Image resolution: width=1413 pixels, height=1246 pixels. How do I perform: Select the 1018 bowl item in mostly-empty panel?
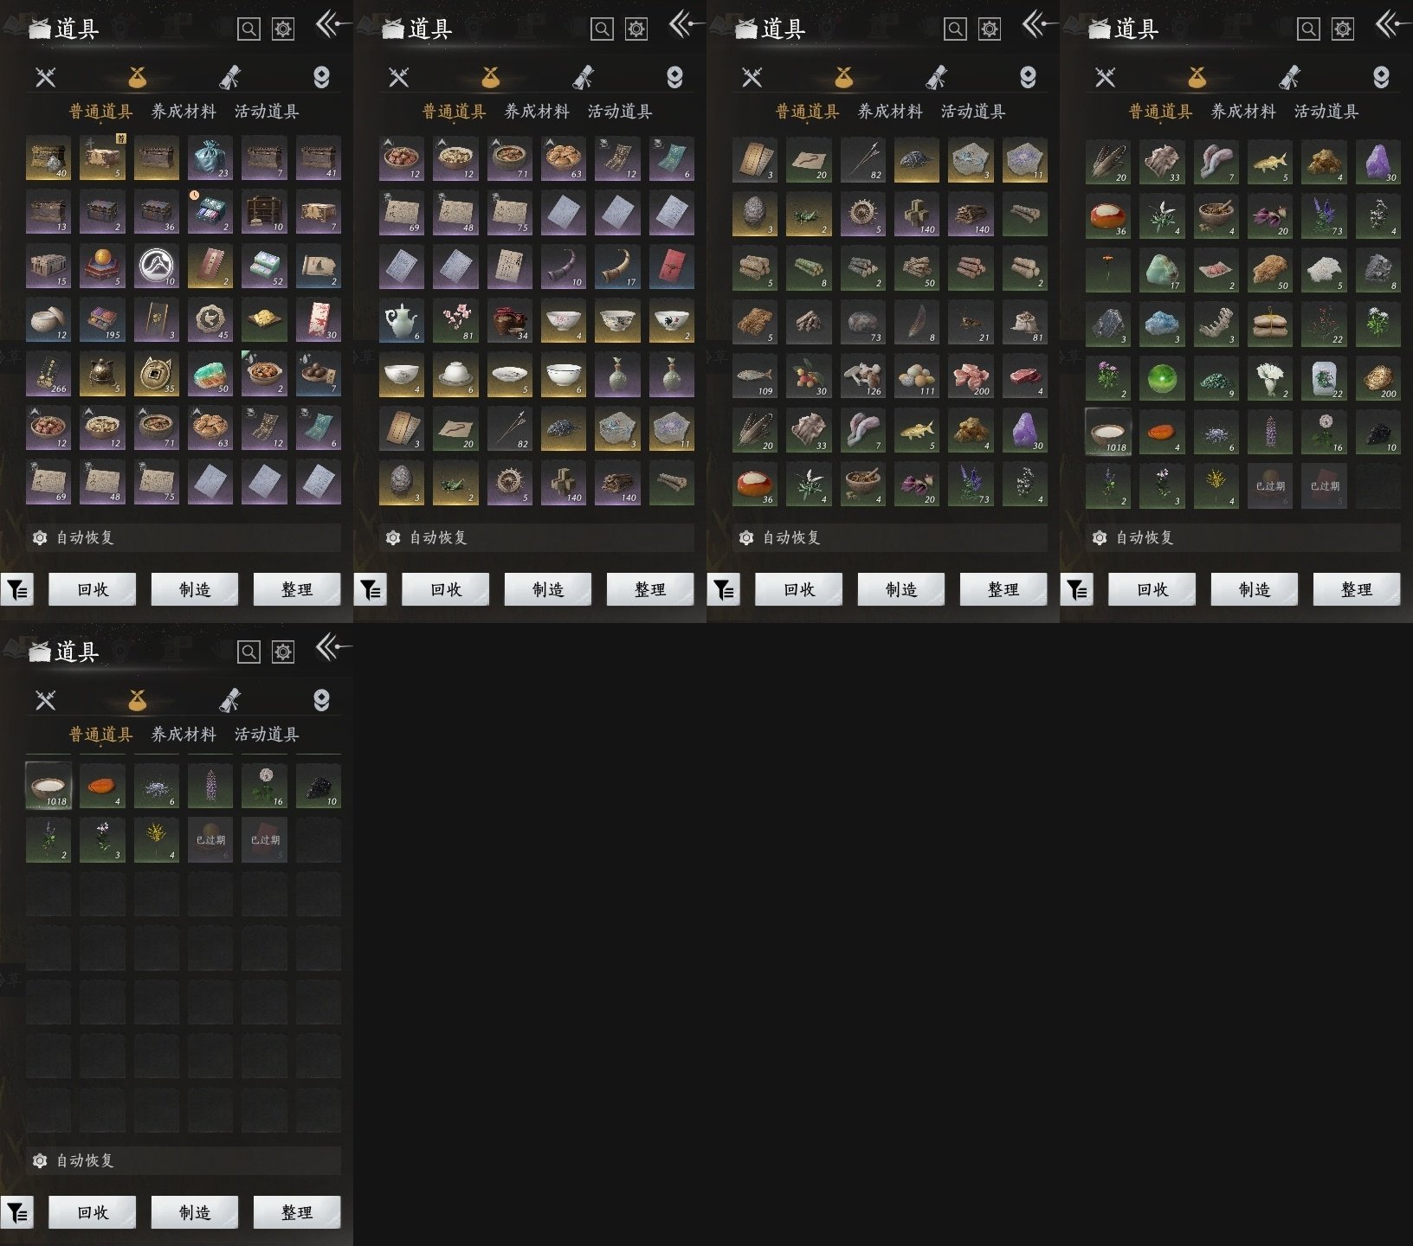click(48, 786)
